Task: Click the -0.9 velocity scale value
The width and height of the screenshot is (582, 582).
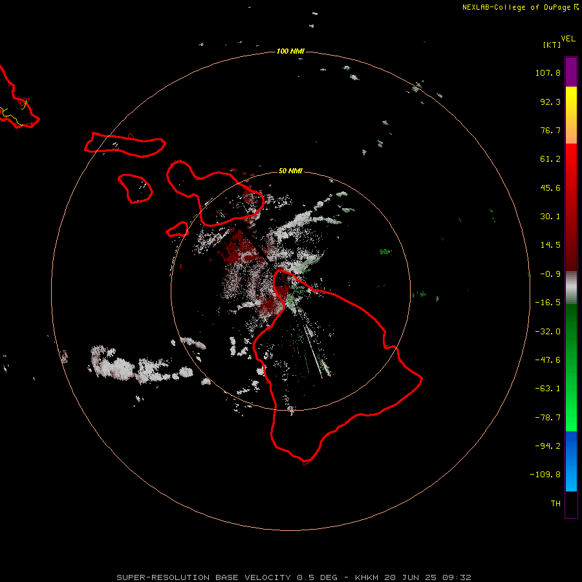Action: (550, 274)
